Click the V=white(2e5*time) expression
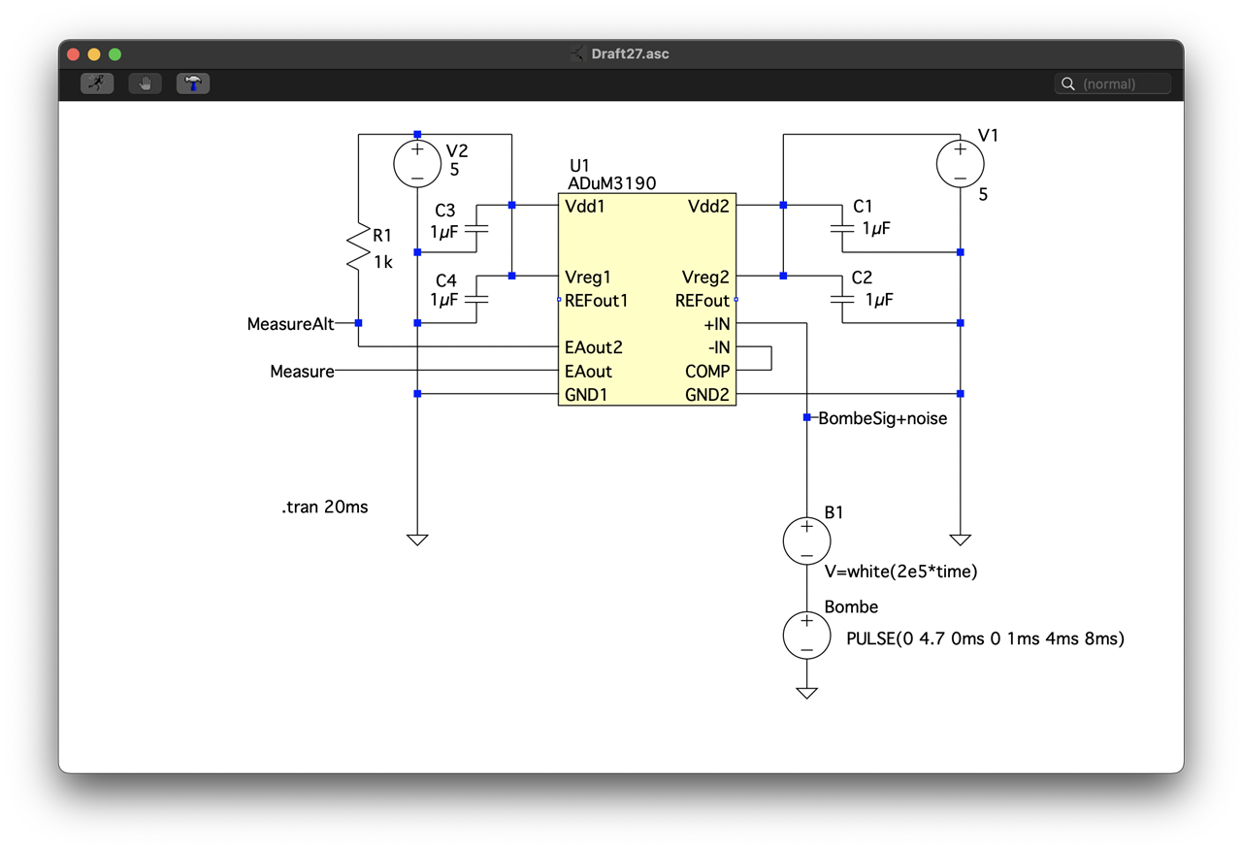 click(900, 572)
